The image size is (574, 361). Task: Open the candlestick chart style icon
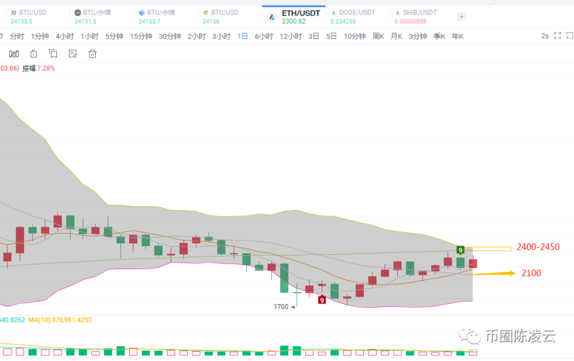coord(14,54)
